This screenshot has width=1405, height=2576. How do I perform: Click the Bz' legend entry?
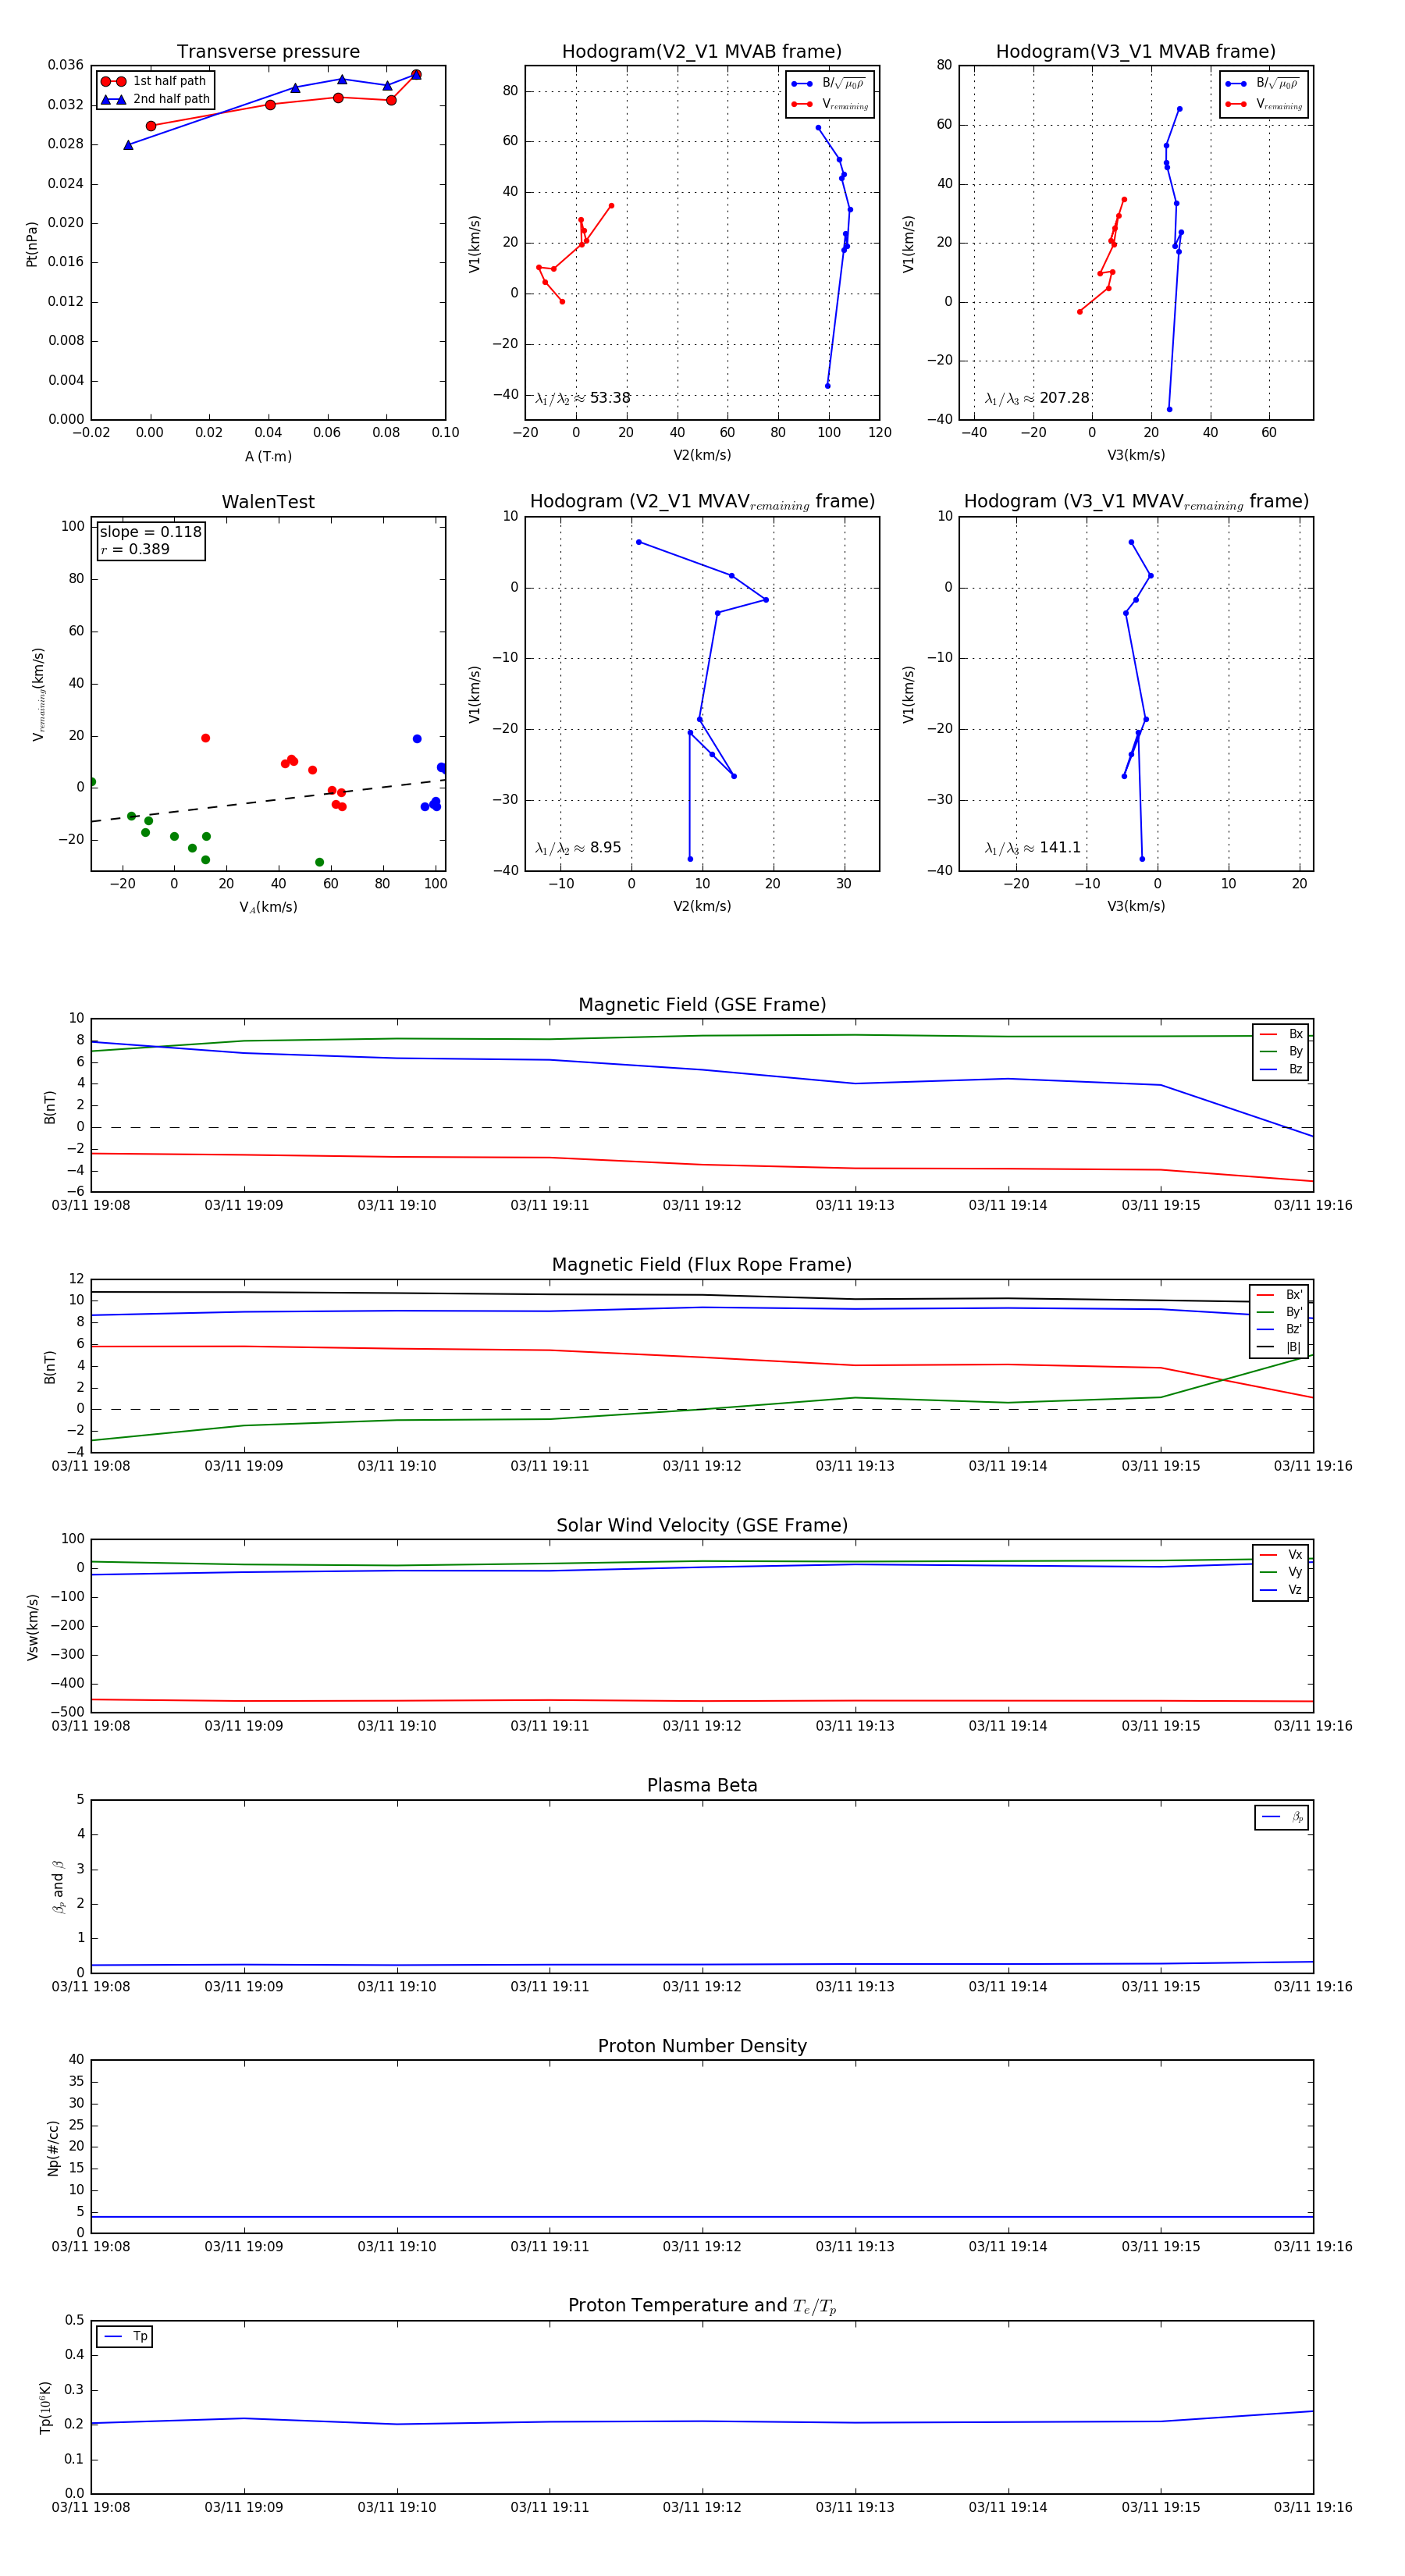point(1279,1330)
